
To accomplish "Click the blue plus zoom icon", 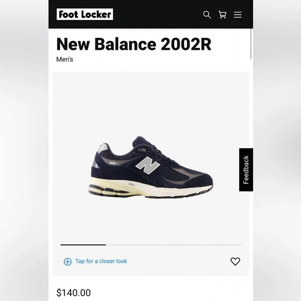I will pyautogui.click(x=67, y=262).
